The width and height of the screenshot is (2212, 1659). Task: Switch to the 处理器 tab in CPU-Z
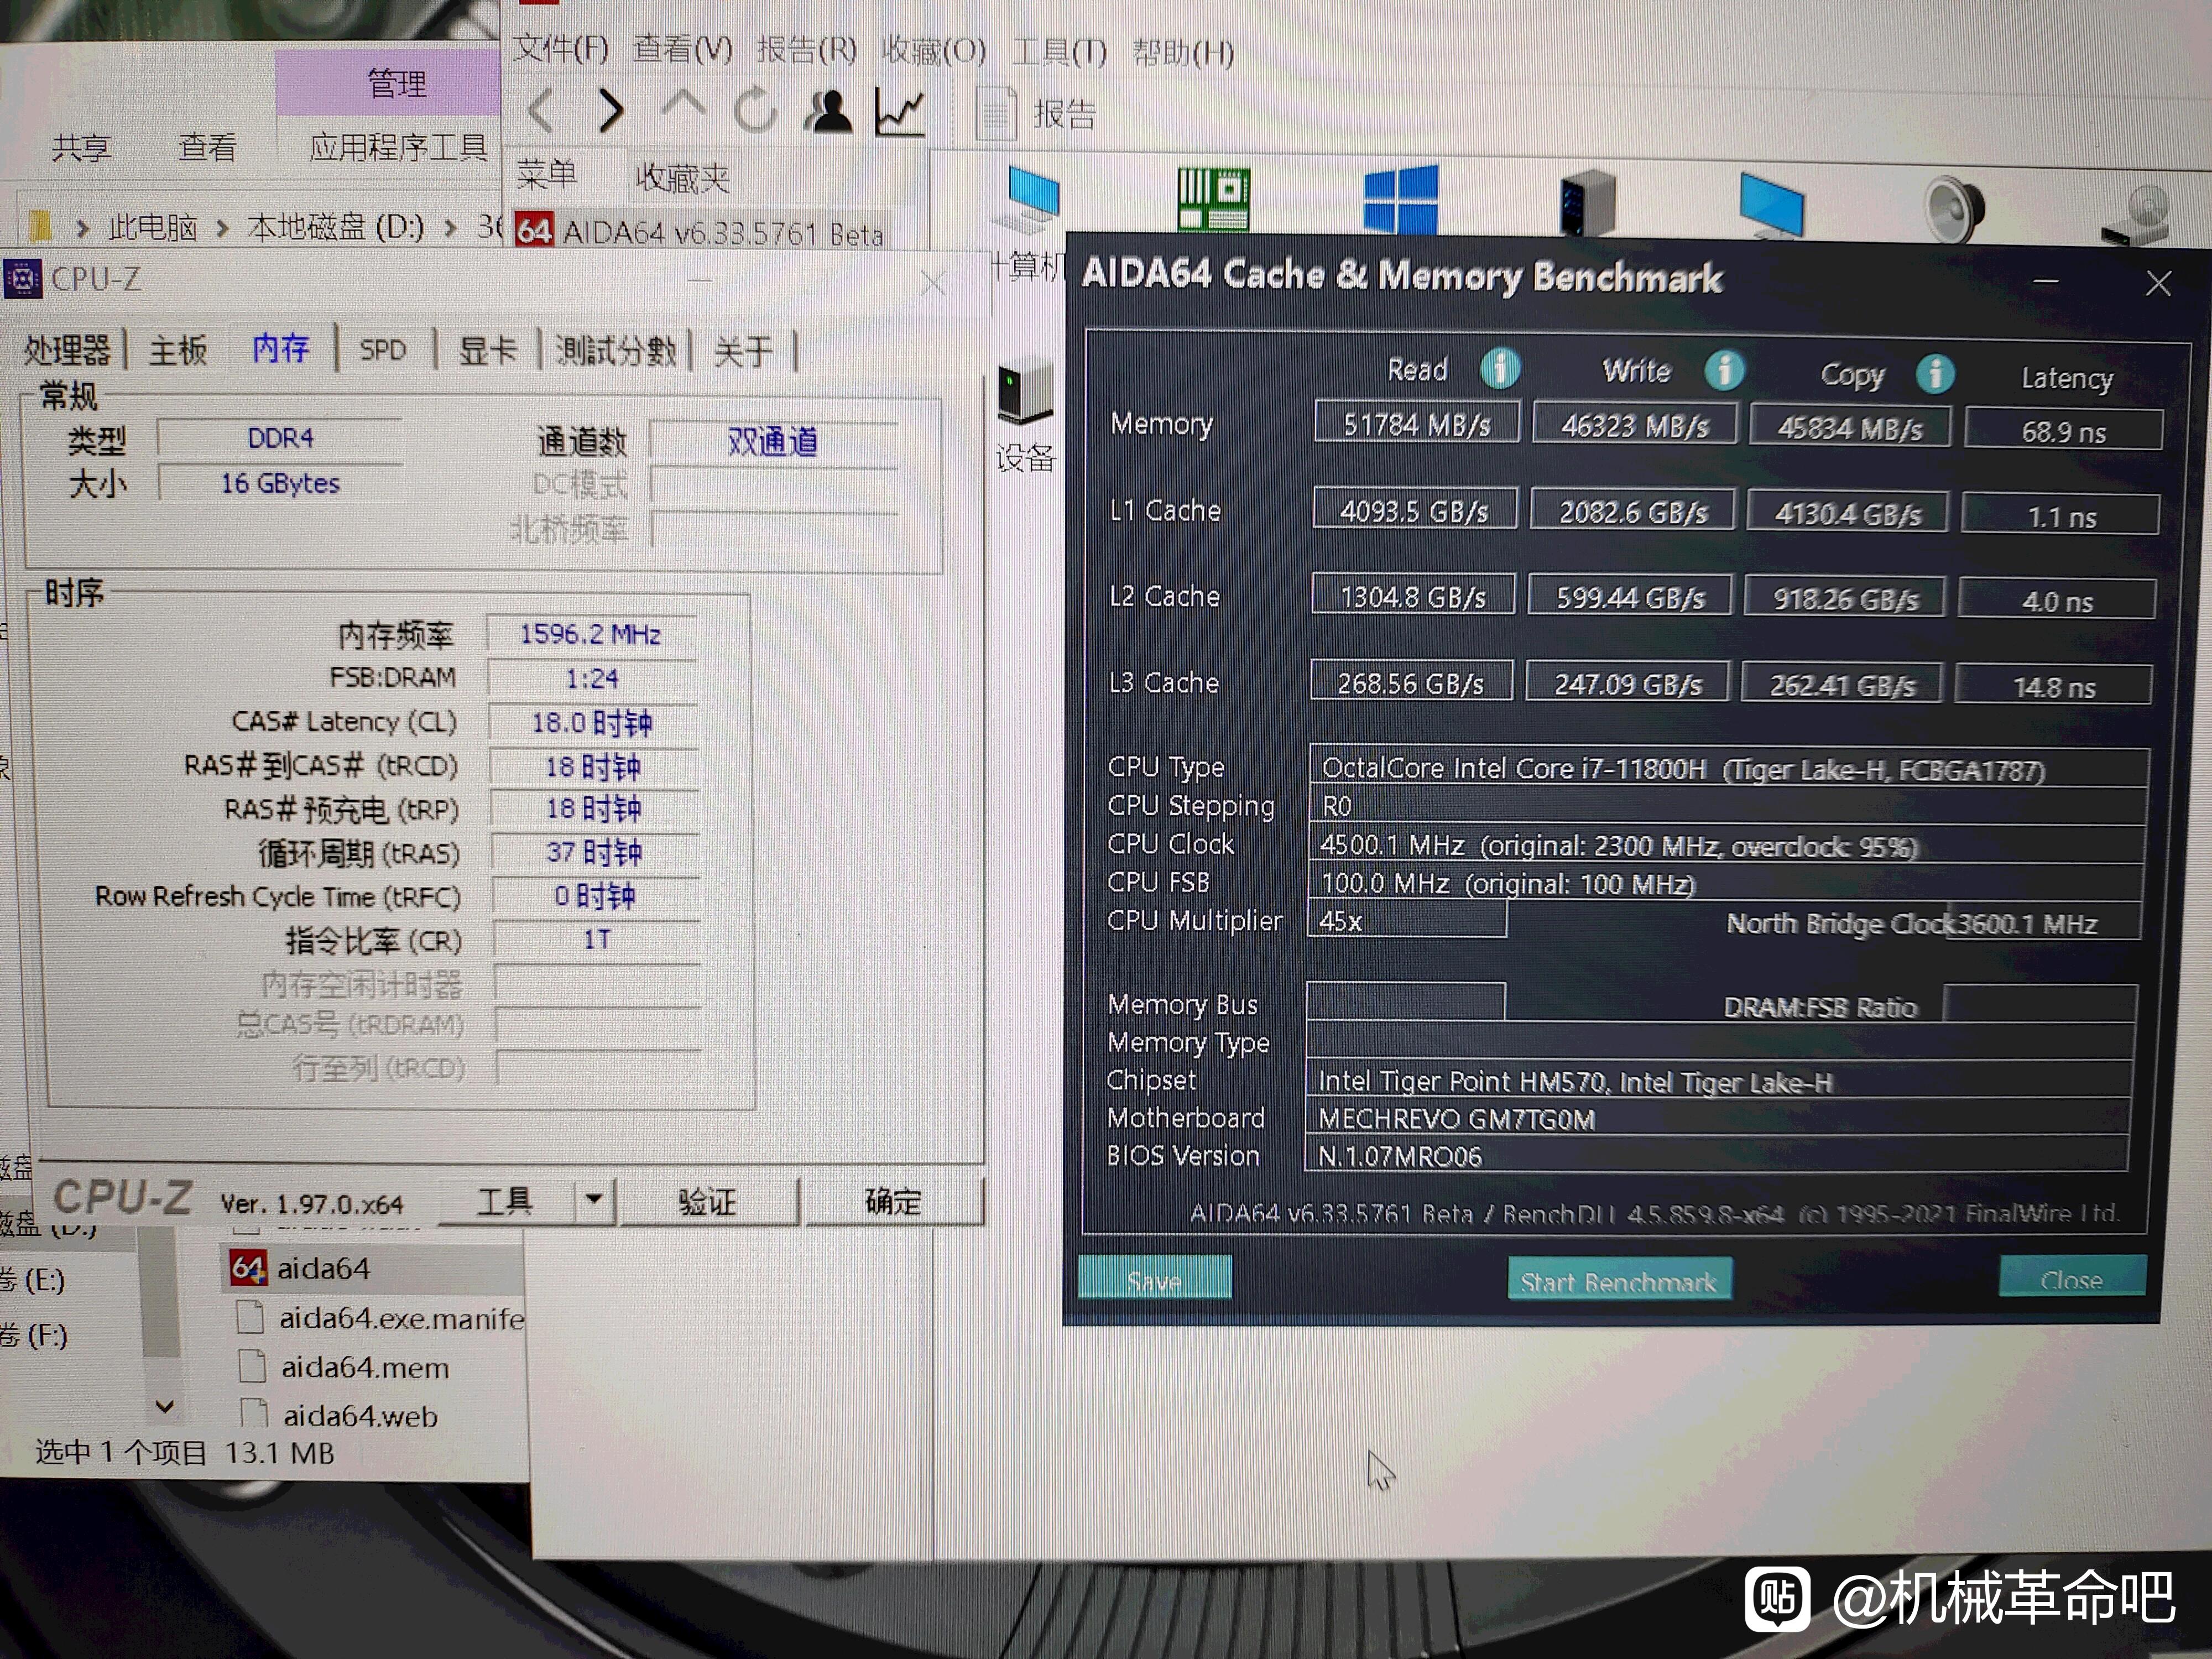(67, 350)
